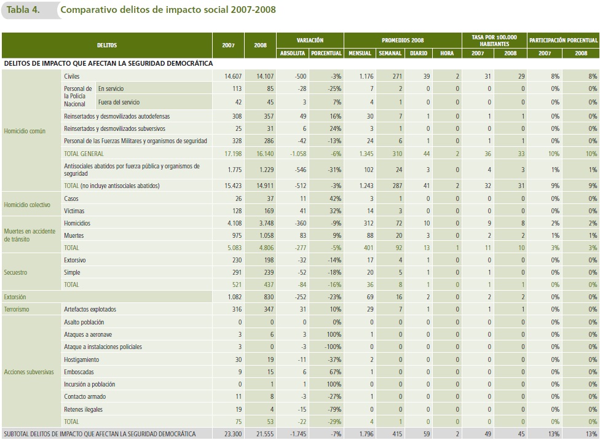This screenshot has height=440, width=600.
Task: Click the 'Civiles' row label
Action: 71,76
